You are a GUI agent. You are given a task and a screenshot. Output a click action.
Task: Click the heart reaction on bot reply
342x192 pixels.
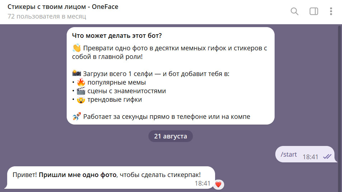pos(218,185)
